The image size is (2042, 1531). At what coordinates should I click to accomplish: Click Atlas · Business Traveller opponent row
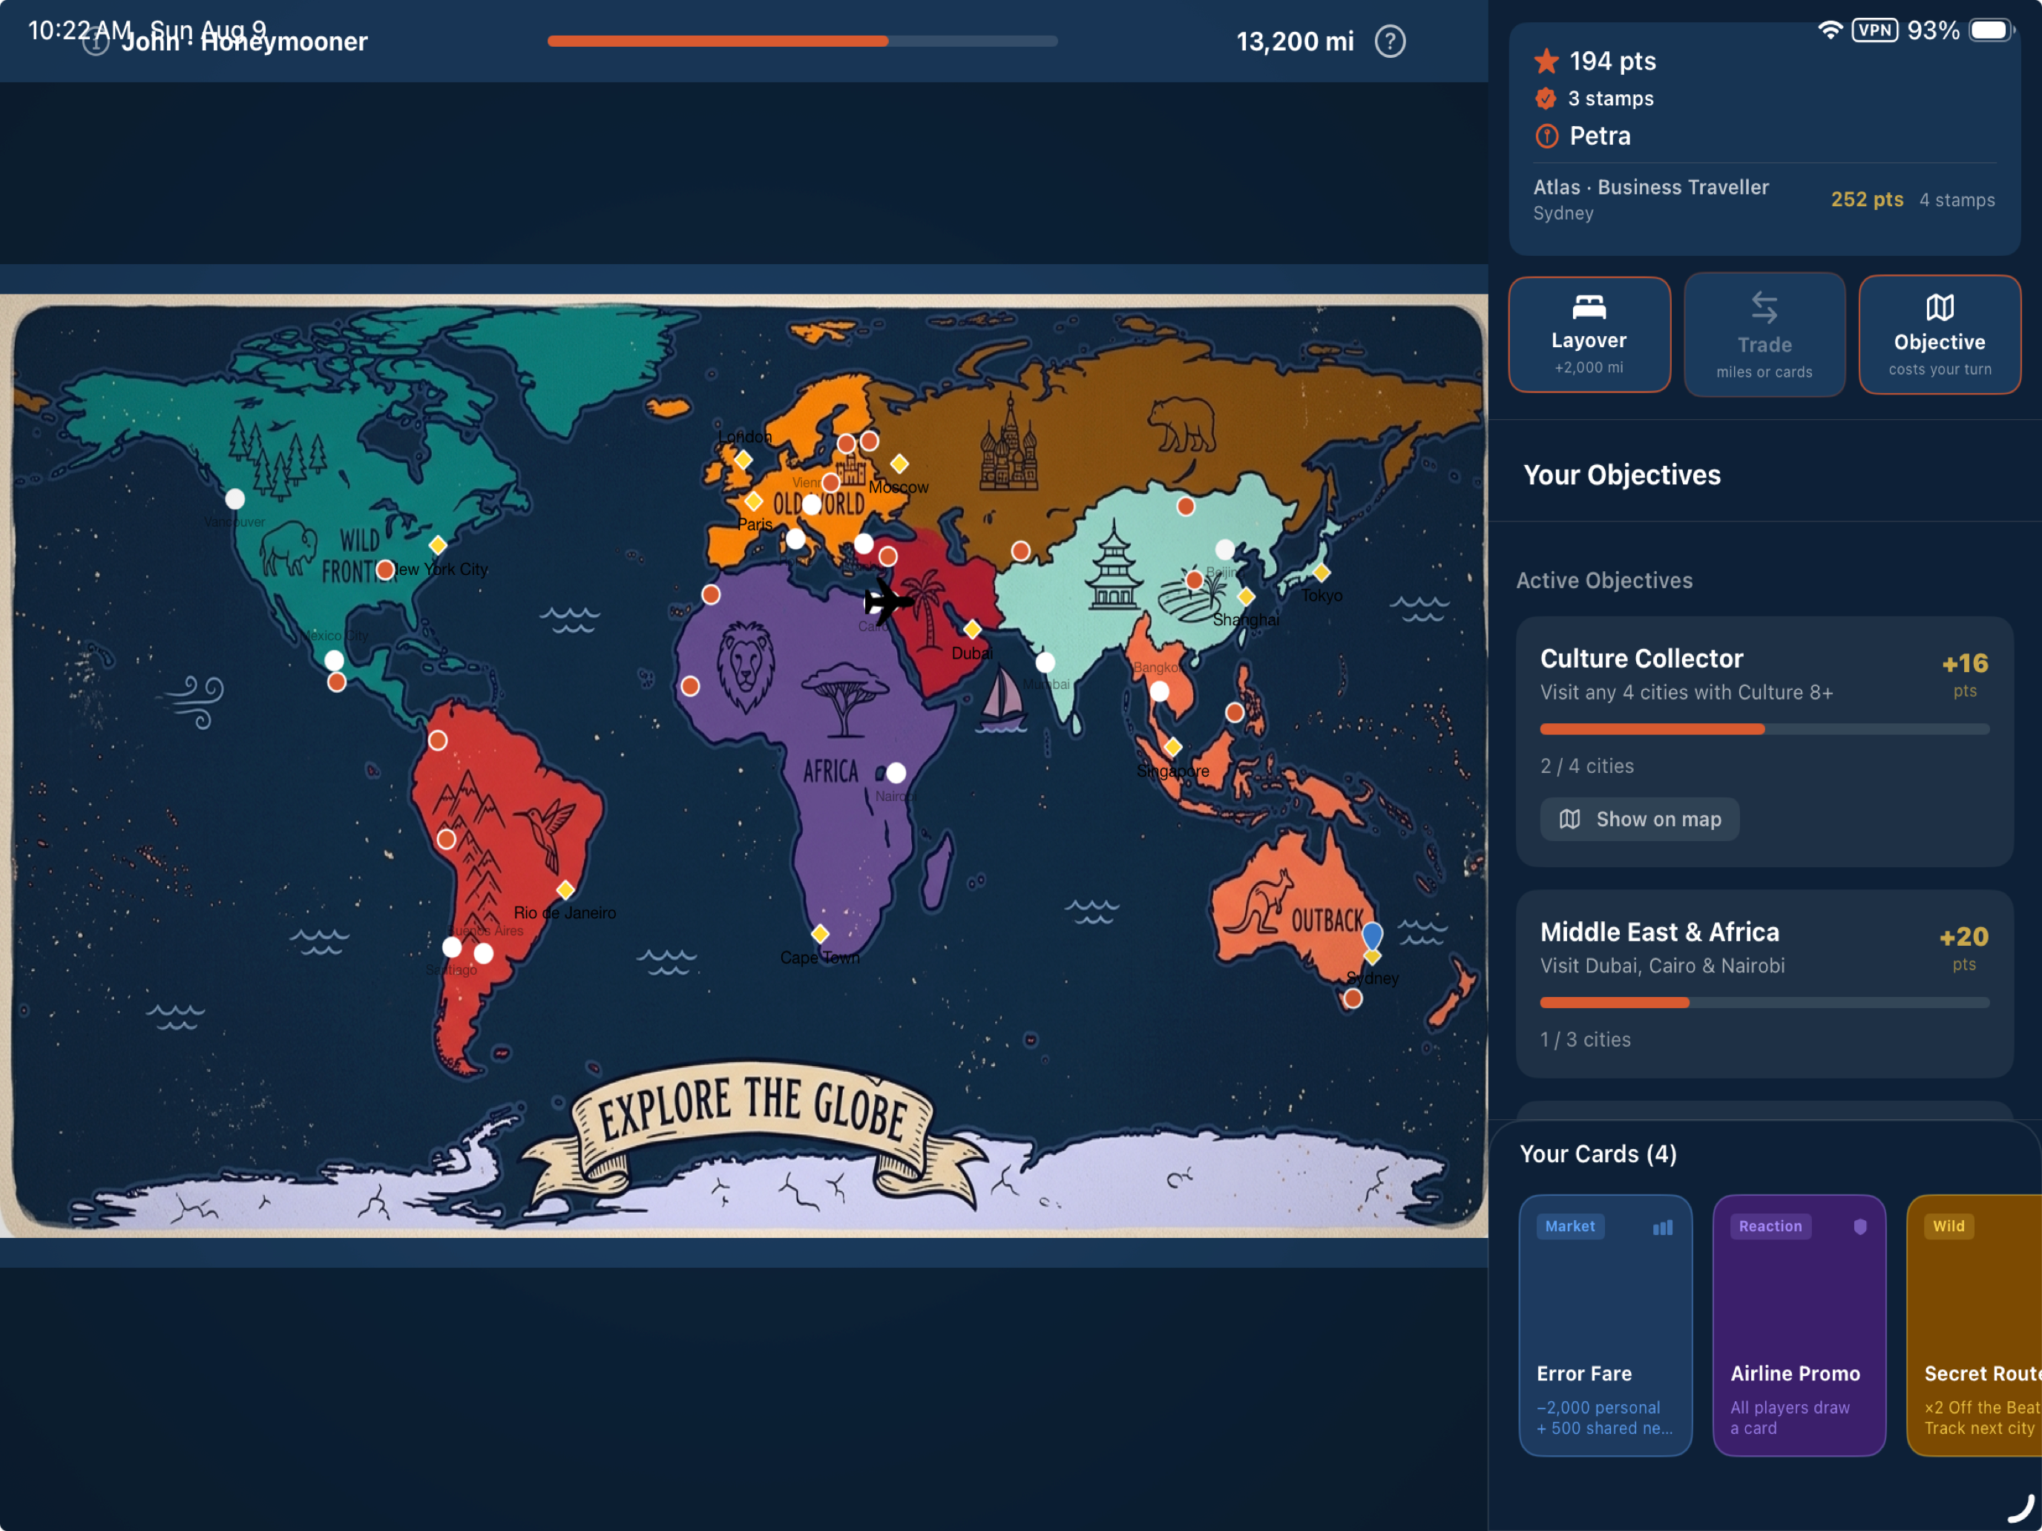[1764, 200]
